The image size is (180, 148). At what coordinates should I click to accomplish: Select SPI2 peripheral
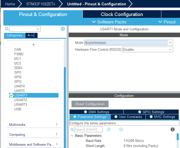[x=18, y=77]
